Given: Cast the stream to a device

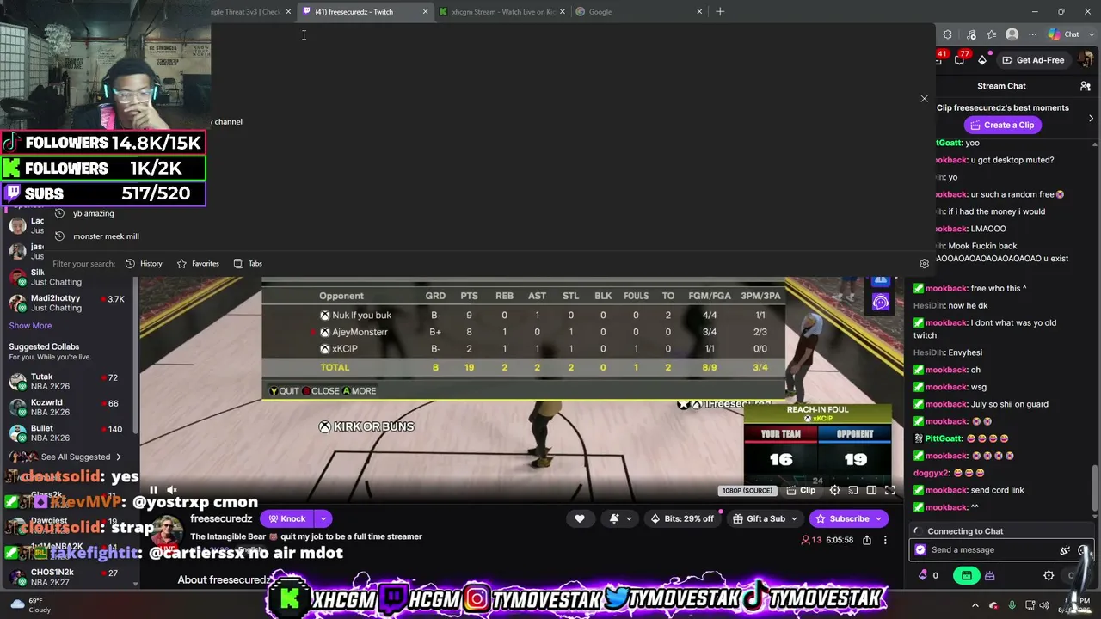Looking at the screenshot, I should [x=853, y=490].
